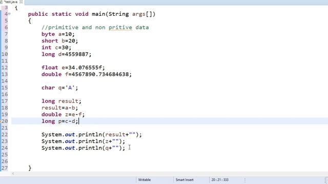Screen dimensions: 328x184
Task: Click the "public static void main" declaration line
Action: (92, 14)
